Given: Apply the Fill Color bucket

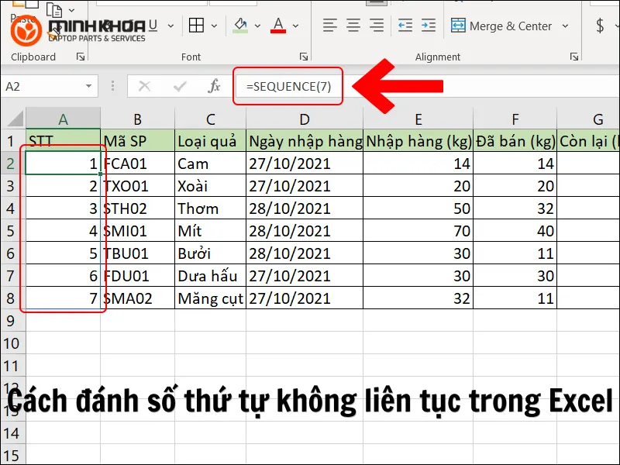Looking at the screenshot, I should [240, 26].
